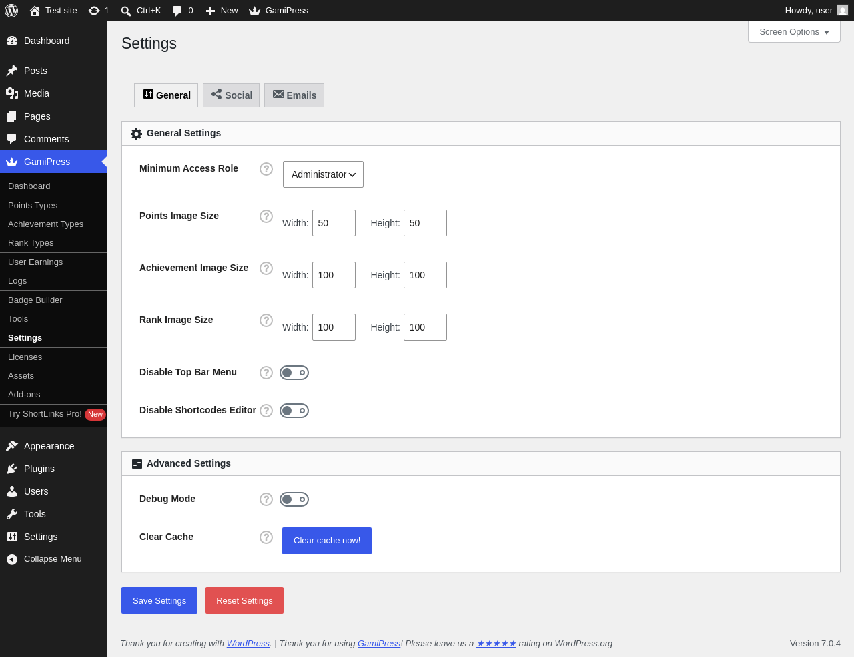Open Add-ons in GamiPress submenu
The height and width of the screenshot is (657, 854).
(53, 395)
